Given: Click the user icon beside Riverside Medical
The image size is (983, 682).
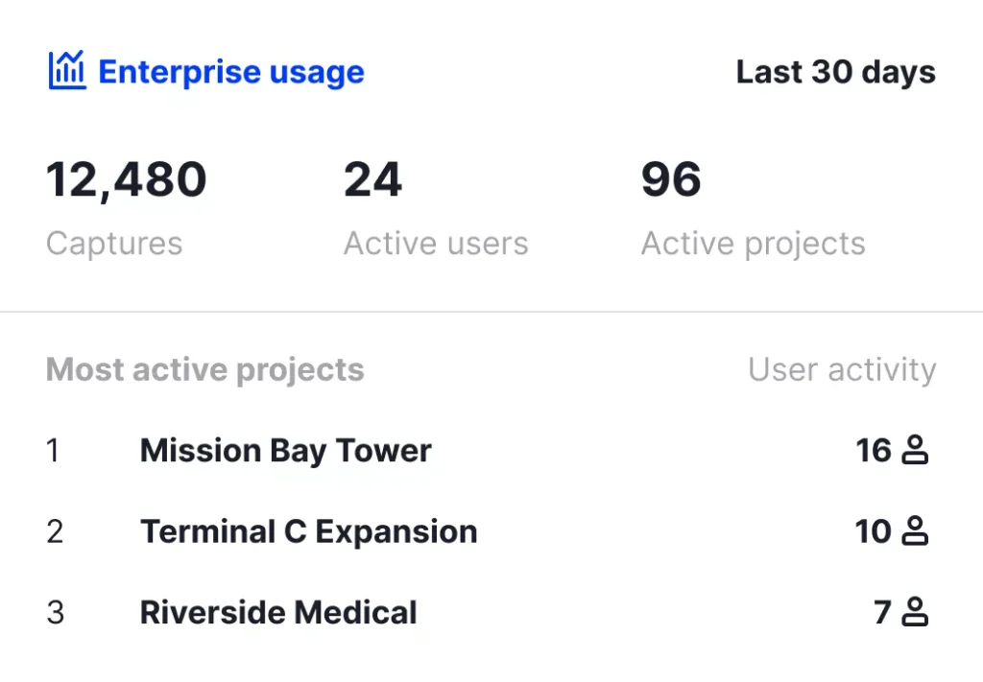Looking at the screenshot, I should (915, 612).
